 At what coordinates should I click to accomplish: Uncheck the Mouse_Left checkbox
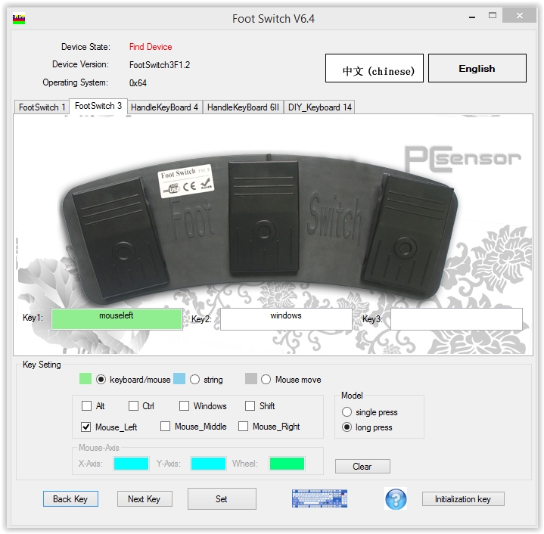pyautogui.click(x=86, y=427)
